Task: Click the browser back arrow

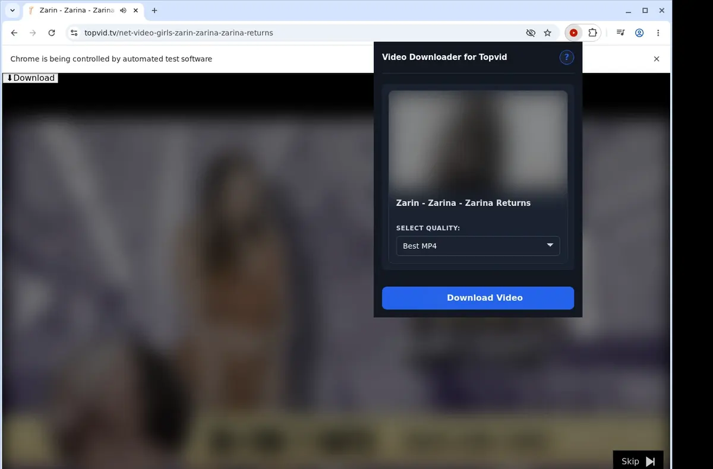Action: 14,33
